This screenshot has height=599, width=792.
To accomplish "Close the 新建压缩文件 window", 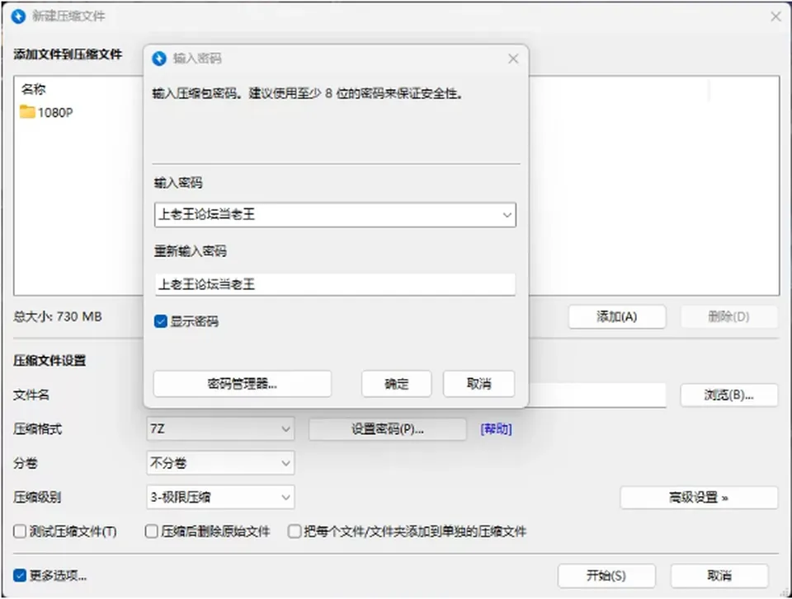I will point(775,16).
